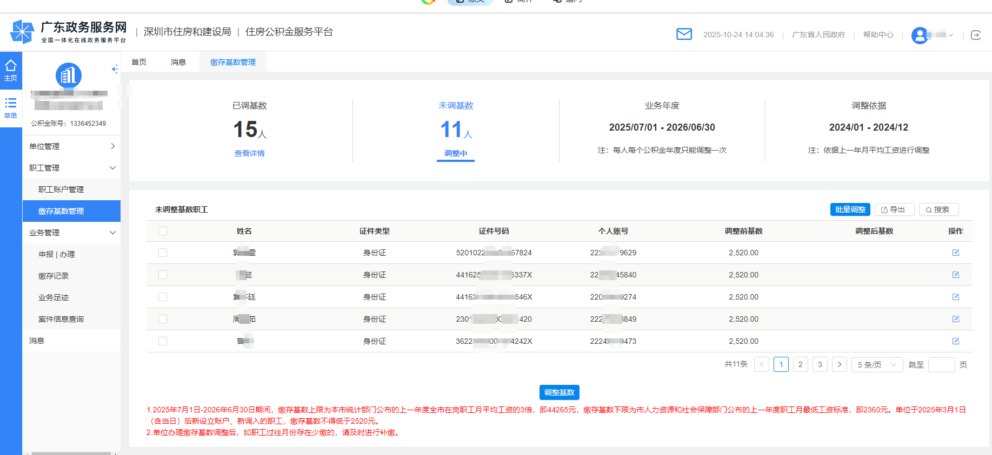Screen dimensions: 992x455
Task: Toggle the select-all checkbox in the table header
Action: coord(163,231)
